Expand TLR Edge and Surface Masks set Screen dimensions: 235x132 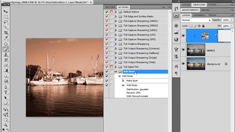(x=116, y=16)
